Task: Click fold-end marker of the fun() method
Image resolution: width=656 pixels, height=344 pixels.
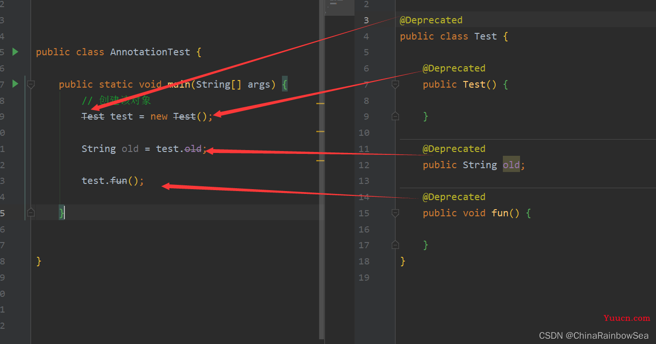Action: [x=395, y=245]
